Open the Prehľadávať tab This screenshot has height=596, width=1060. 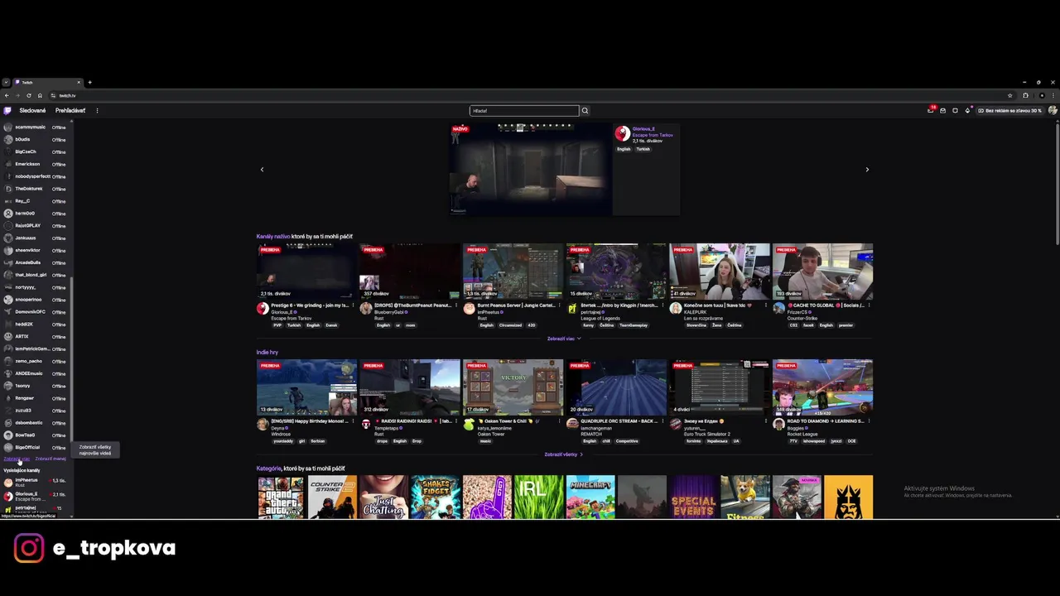click(x=70, y=110)
